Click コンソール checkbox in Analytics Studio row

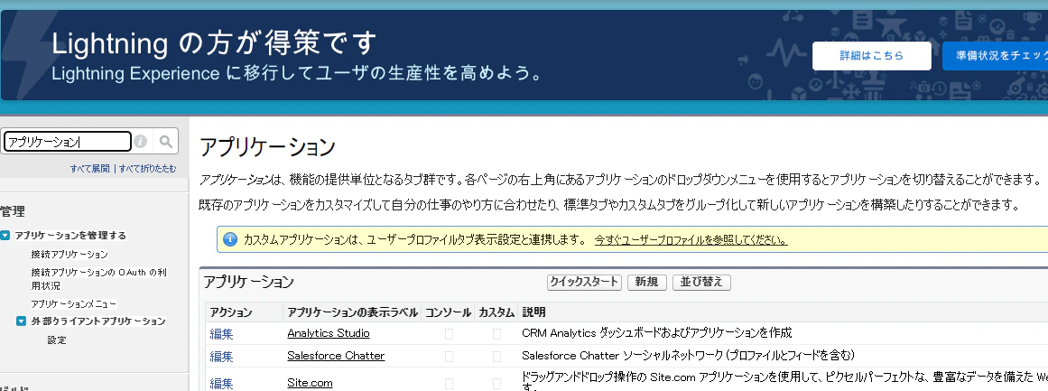(x=449, y=333)
